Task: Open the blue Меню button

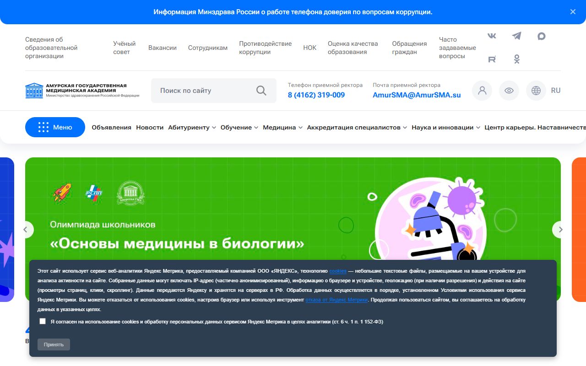Action: click(x=55, y=127)
